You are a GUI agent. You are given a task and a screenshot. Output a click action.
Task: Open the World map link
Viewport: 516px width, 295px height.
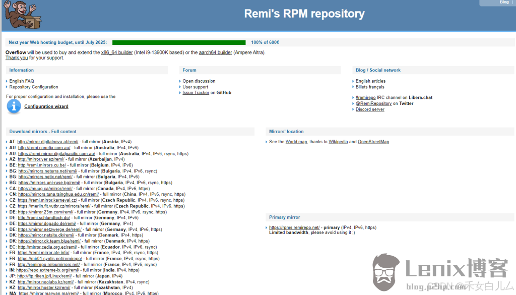296,142
